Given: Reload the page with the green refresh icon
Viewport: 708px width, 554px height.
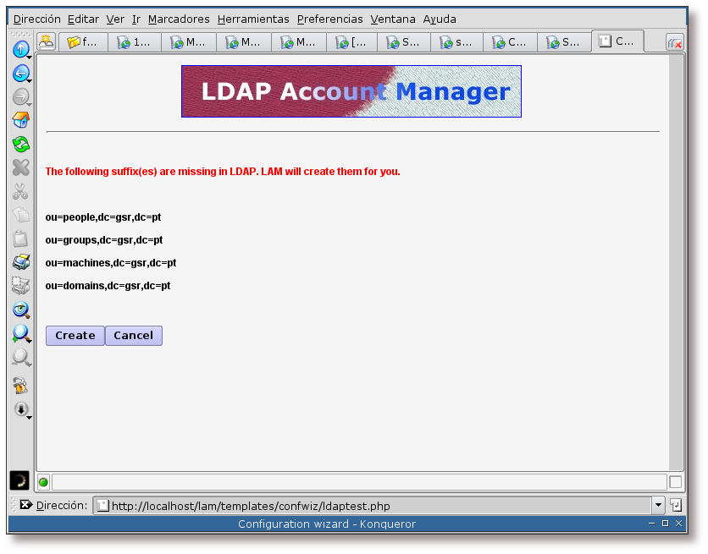Looking at the screenshot, I should tap(21, 144).
